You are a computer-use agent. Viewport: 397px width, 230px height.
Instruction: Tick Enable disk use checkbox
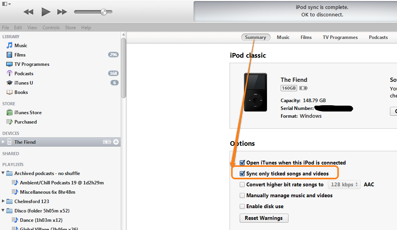(242, 206)
